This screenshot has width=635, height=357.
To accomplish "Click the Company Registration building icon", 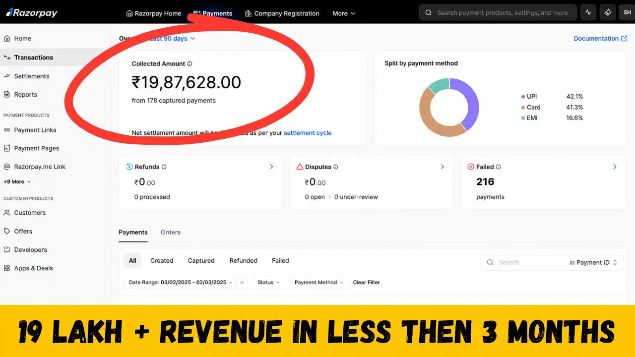I will [x=249, y=13].
